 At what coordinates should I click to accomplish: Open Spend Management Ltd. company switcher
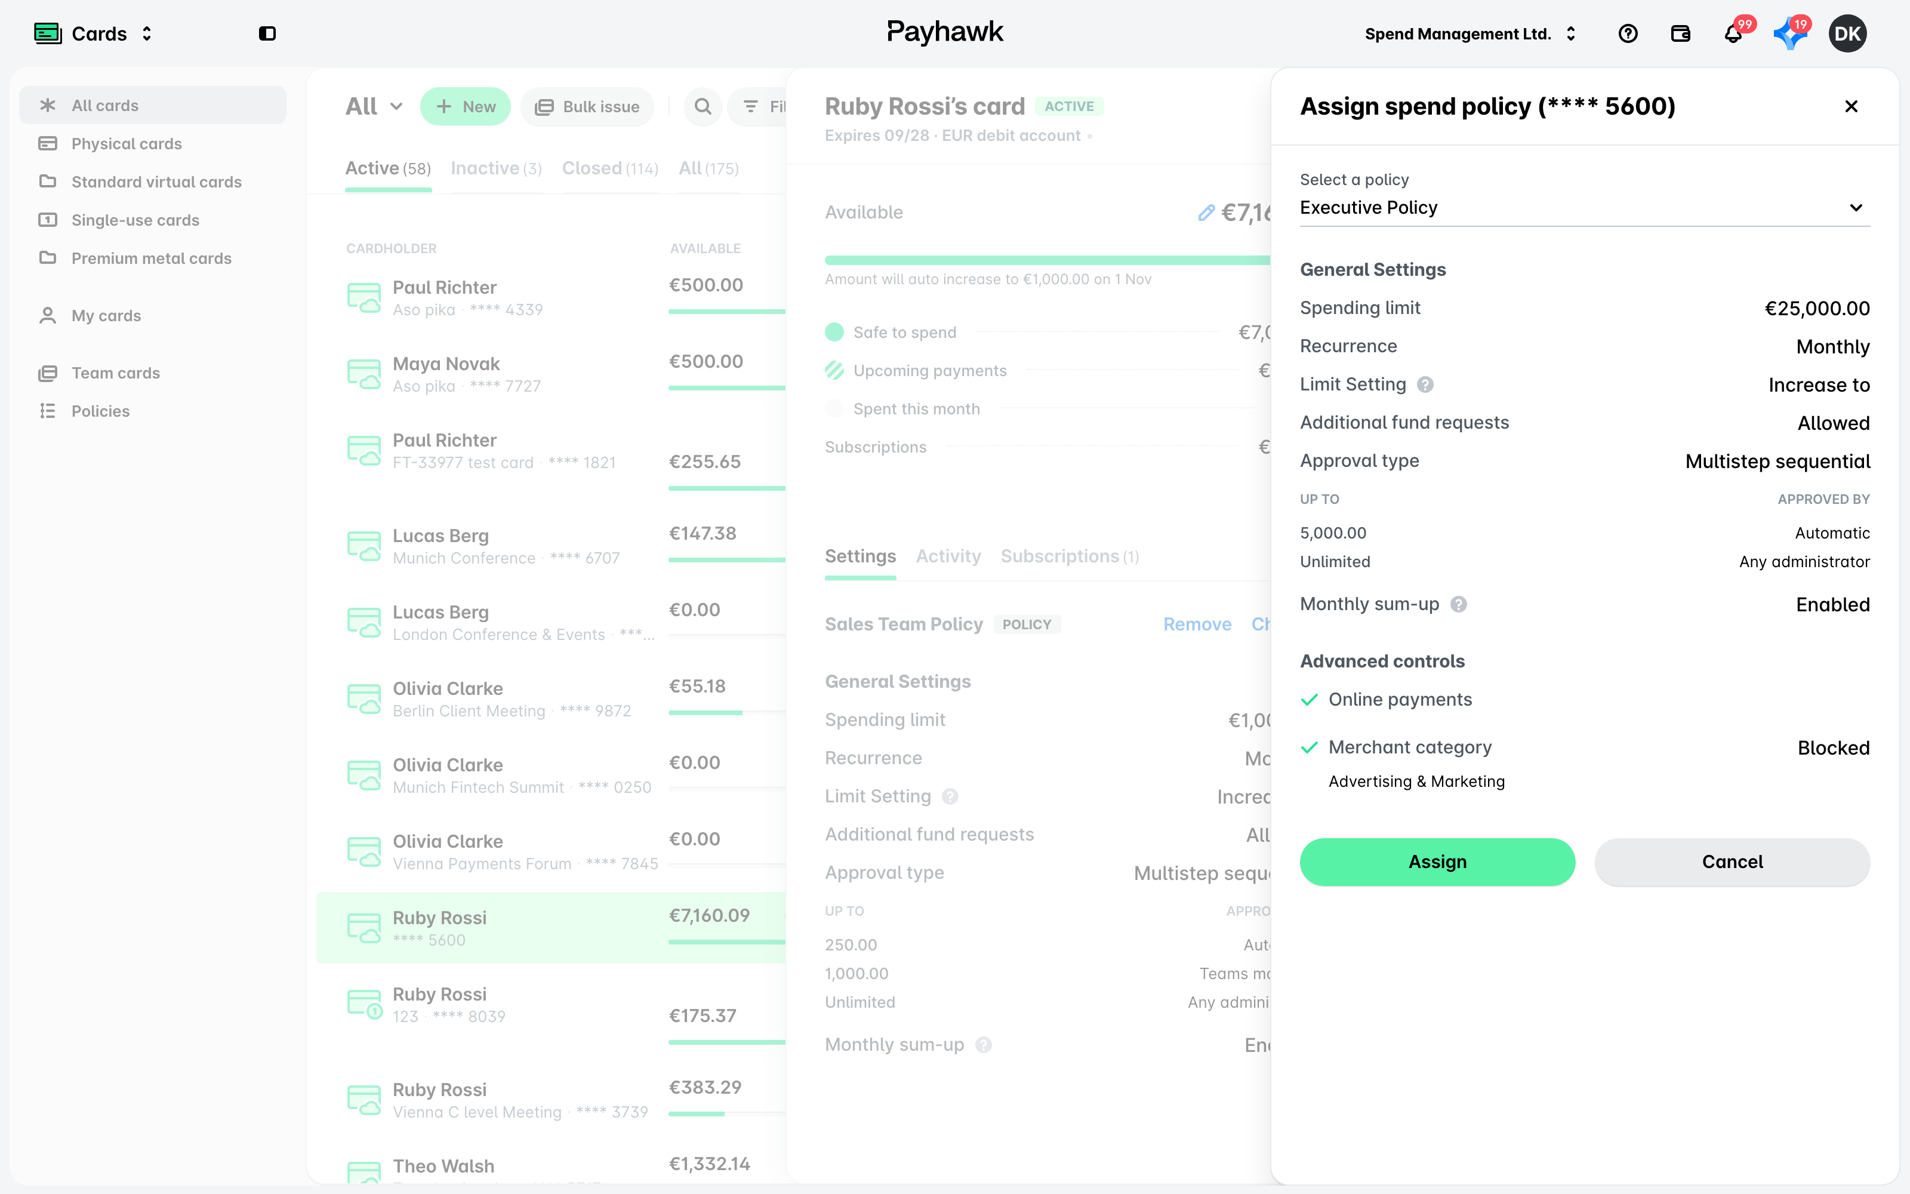[1470, 33]
